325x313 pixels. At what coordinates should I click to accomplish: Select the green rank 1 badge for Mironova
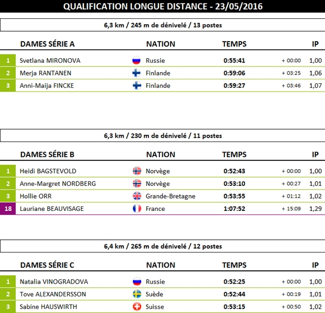(x=8, y=60)
